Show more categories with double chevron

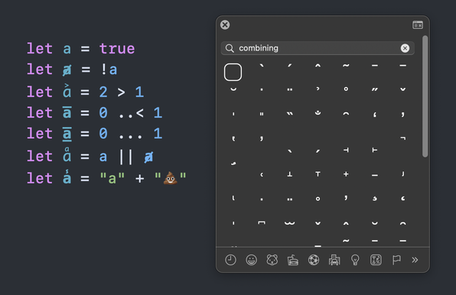click(415, 260)
